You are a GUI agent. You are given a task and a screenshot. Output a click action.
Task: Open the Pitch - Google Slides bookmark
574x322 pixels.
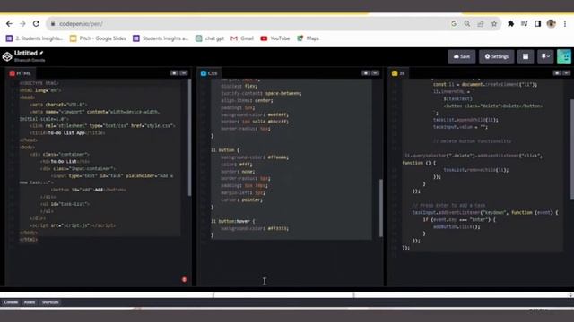[98, 38]
